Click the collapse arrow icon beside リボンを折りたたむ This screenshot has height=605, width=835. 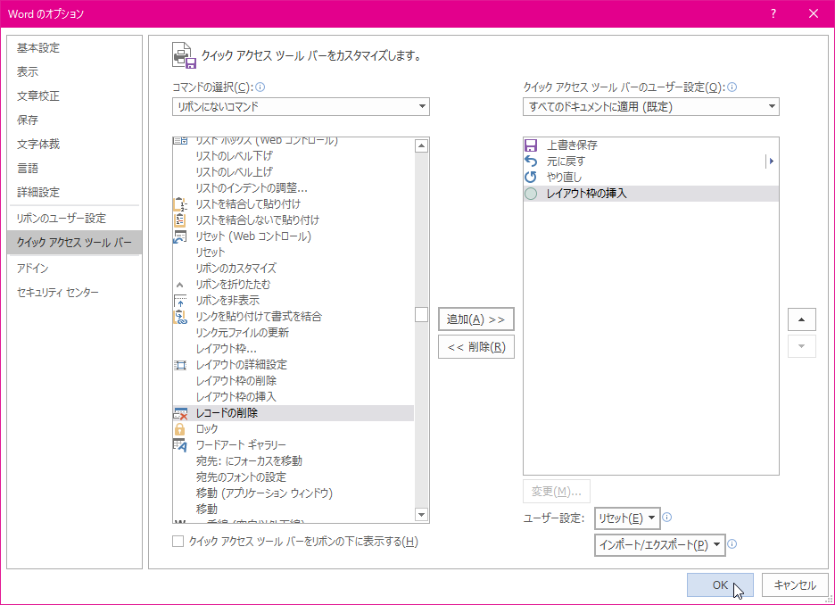[x=180, y=285]
